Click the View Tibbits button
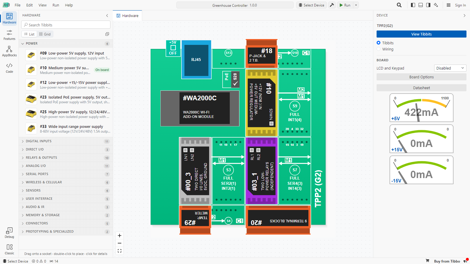The width and height of the screenshot is (470, 264). point(422,34)
